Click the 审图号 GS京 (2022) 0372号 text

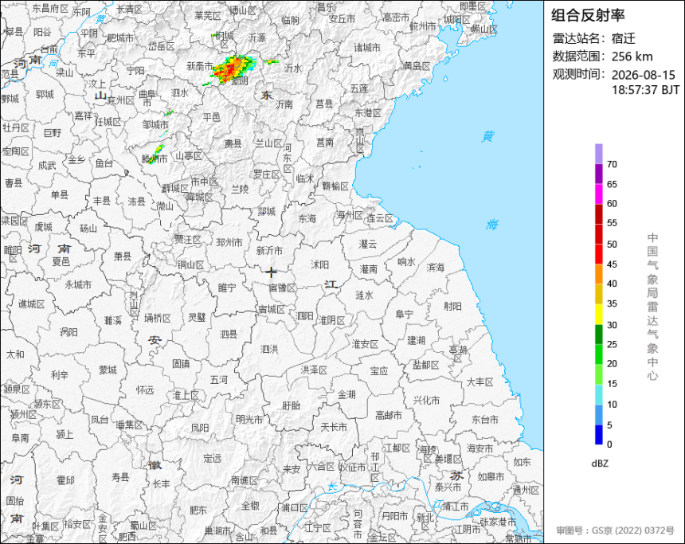coord(615,530)
